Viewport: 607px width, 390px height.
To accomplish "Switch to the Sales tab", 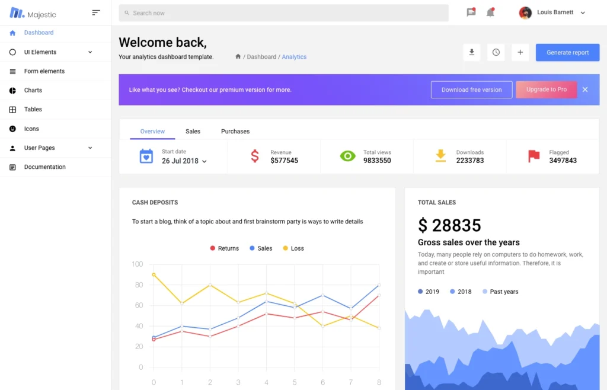I will [x=193, y=132].
